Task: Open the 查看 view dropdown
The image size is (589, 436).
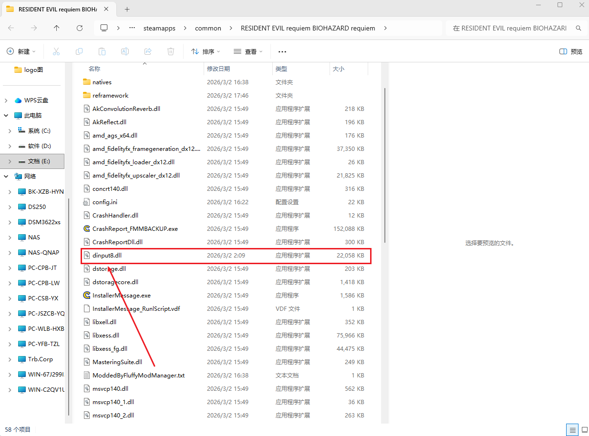Action: coord(248,51)
